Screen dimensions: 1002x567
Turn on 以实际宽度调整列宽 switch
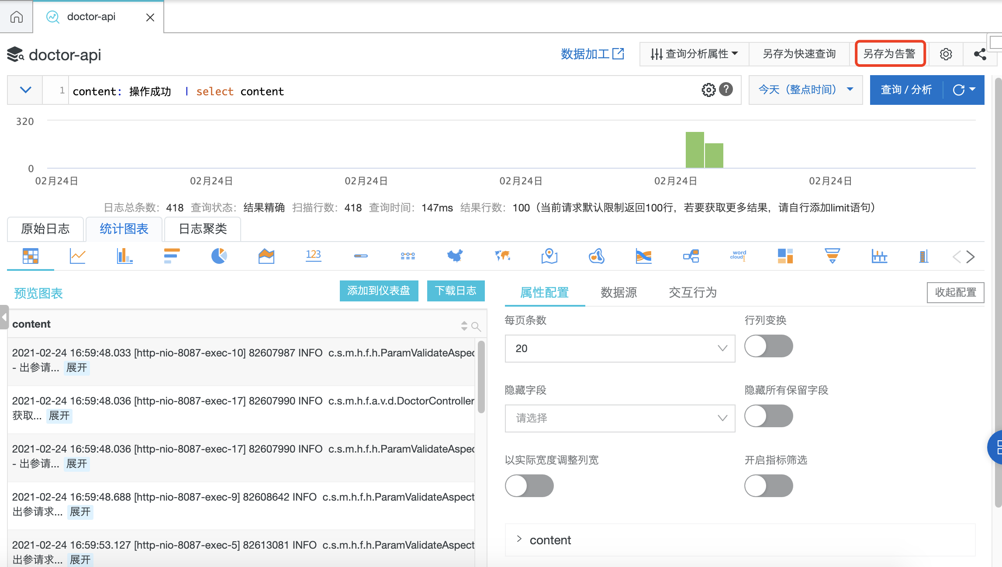[529, 486]
